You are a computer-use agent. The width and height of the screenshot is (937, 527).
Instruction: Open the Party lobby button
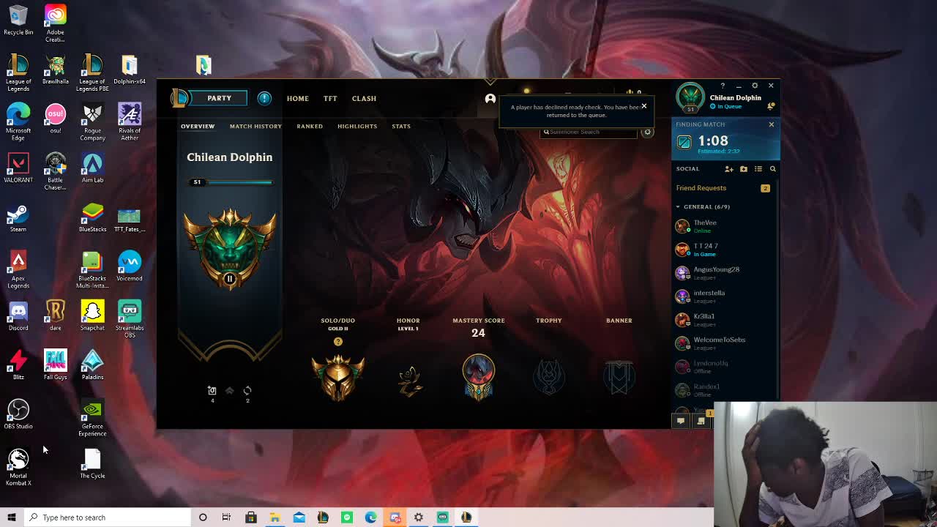(x=219, y=98)
